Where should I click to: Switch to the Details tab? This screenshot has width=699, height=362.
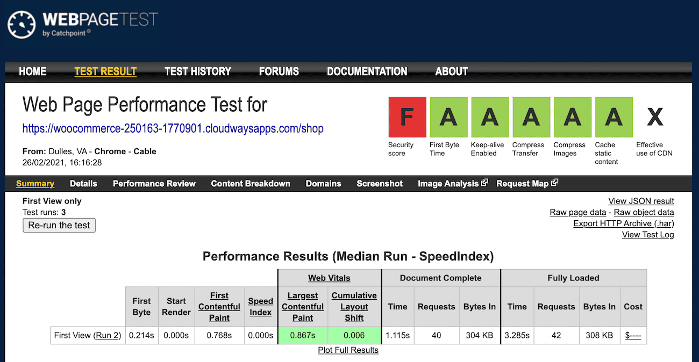point(83,184)
